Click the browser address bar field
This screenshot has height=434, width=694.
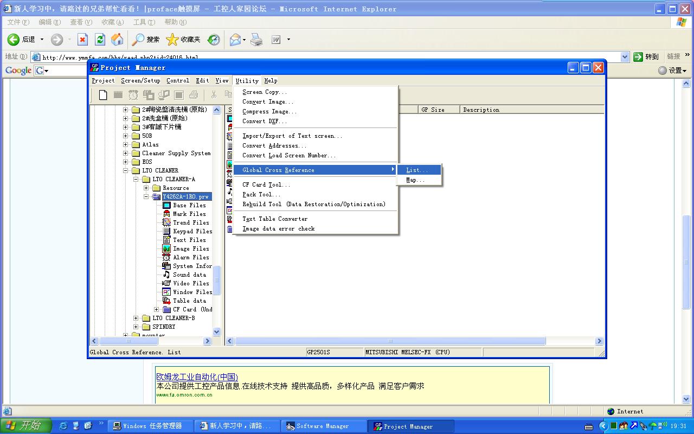coord(325,57)
